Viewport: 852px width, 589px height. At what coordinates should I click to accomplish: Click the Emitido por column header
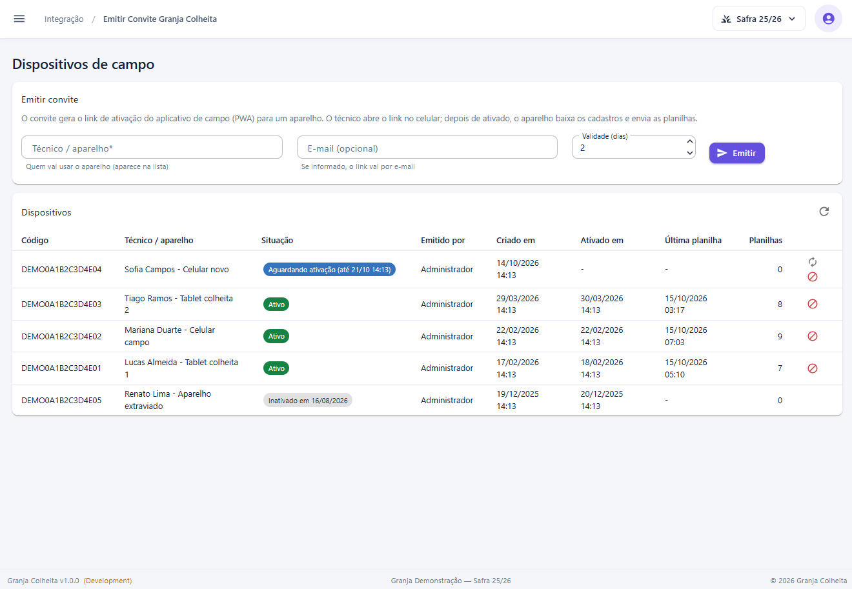pyautogui.click(x=443, y=241)
